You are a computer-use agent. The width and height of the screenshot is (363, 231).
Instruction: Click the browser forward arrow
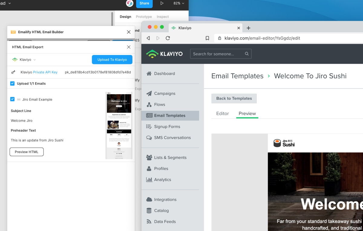158,38
